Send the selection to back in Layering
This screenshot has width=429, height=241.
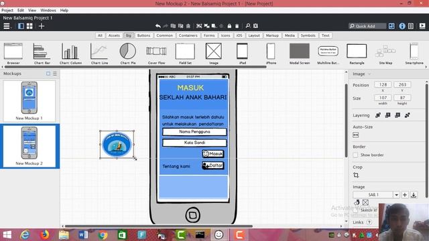point(408,115)
